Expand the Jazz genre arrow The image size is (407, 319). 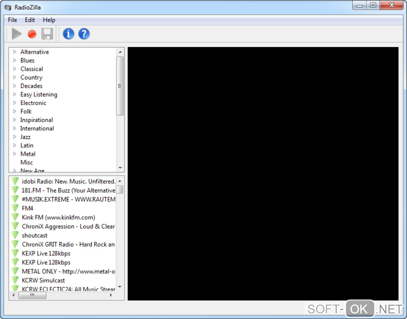15,137
